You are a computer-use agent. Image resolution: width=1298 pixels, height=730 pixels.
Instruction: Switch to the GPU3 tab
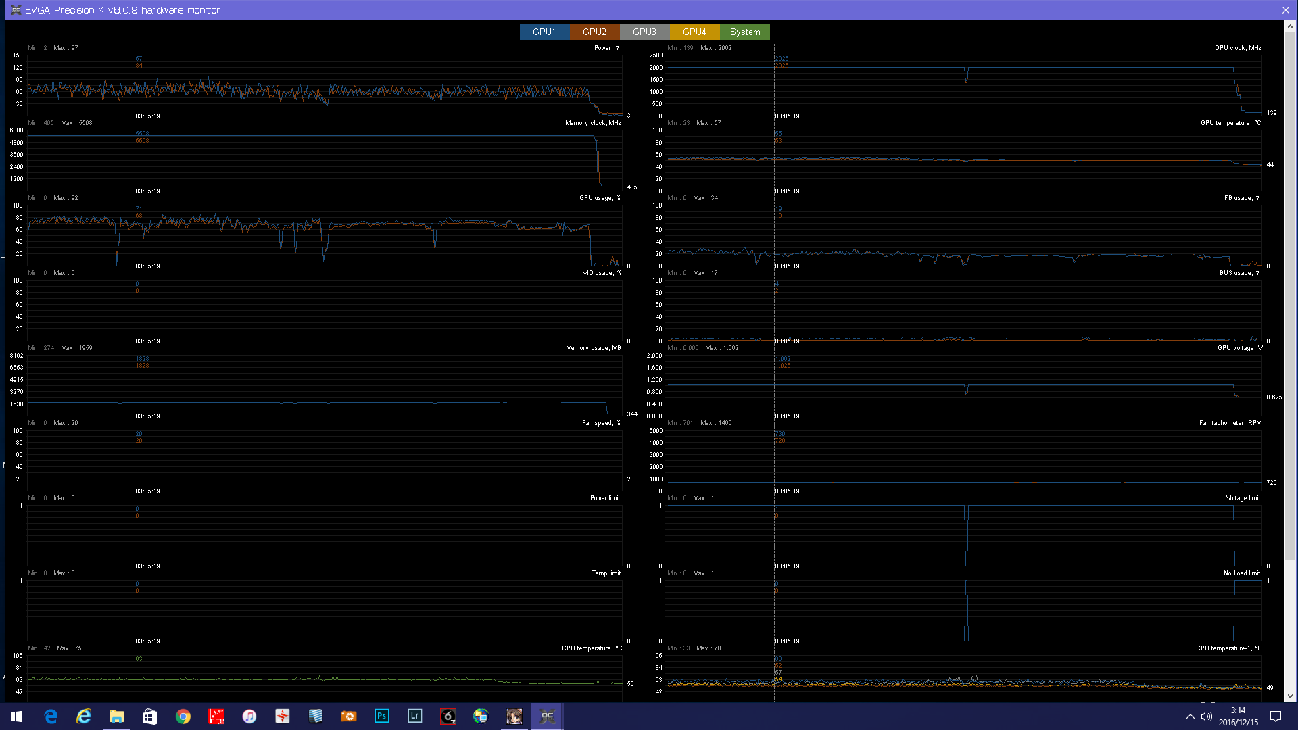(644, 32)
